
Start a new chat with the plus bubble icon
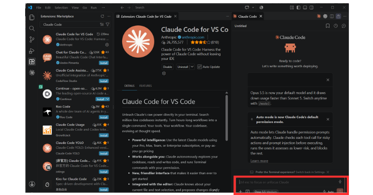[344, 26]
